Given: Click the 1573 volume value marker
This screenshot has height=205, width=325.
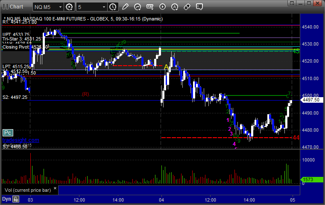Looking at the screenshot, I should [x=312, y=179].
